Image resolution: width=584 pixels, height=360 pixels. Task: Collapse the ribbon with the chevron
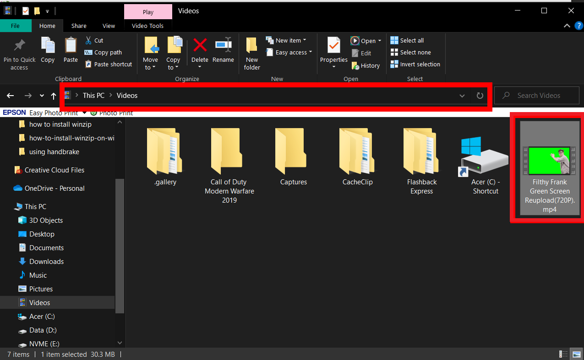[567, 26]
